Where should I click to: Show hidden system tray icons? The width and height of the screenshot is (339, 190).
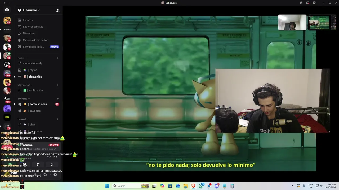click(x=292, y=186)
